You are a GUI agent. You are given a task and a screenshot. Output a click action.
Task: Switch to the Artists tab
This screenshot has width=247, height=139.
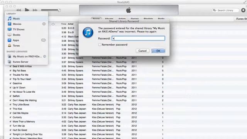122,19
